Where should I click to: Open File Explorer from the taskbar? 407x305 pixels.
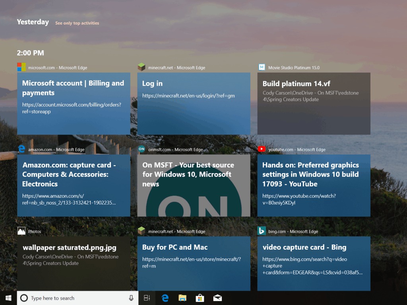(182, 298)
